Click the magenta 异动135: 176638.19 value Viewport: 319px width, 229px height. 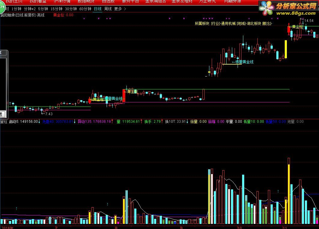[x=94, y=122]
